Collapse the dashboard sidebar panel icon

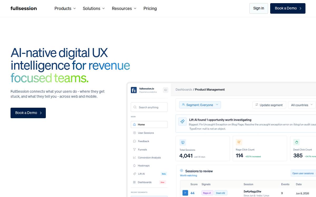click(x=166, y=90)
